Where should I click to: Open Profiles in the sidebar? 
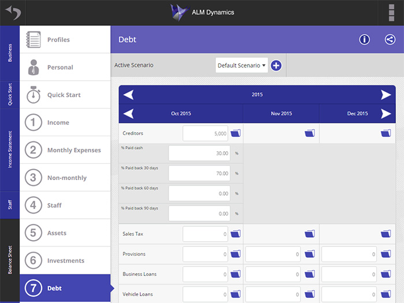(65, 39)
